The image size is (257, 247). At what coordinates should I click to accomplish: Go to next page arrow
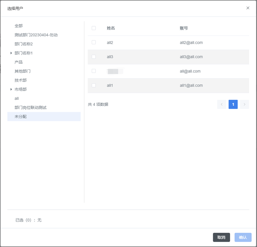244,104
